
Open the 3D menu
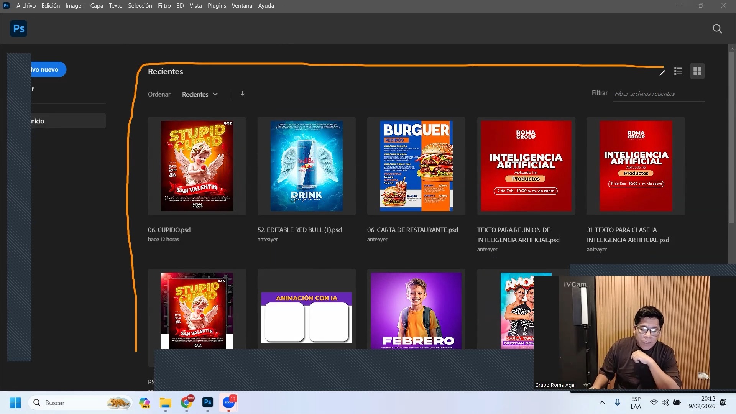pos(180,6)
